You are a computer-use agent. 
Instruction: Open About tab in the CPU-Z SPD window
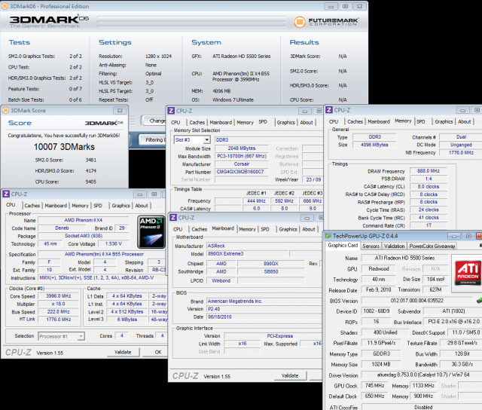(307, 122)
